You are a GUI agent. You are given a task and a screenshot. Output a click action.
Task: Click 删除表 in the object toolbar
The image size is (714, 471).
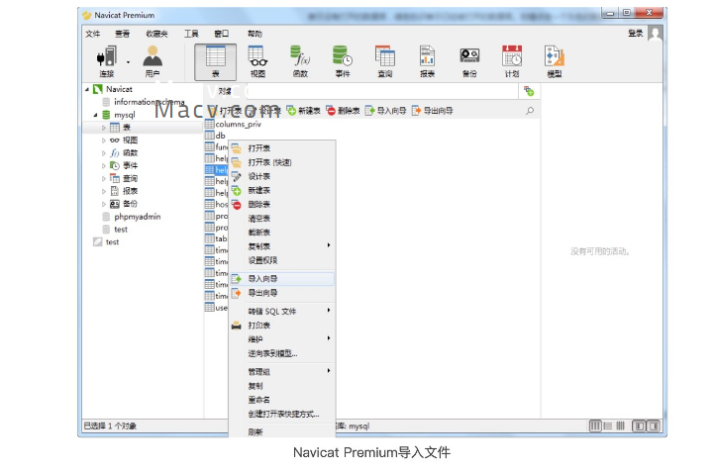coord(344,111)
